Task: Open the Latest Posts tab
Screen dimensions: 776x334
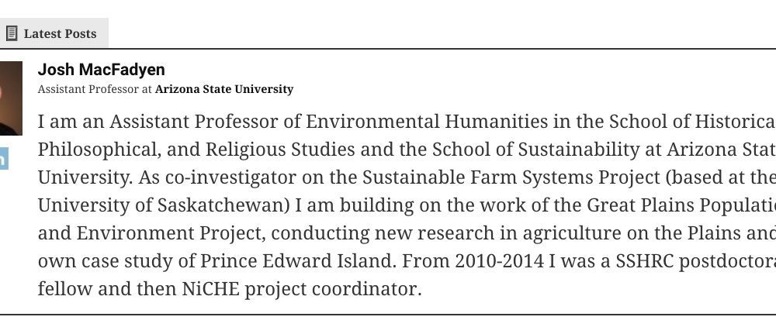Action: click(x=60, y=33)
